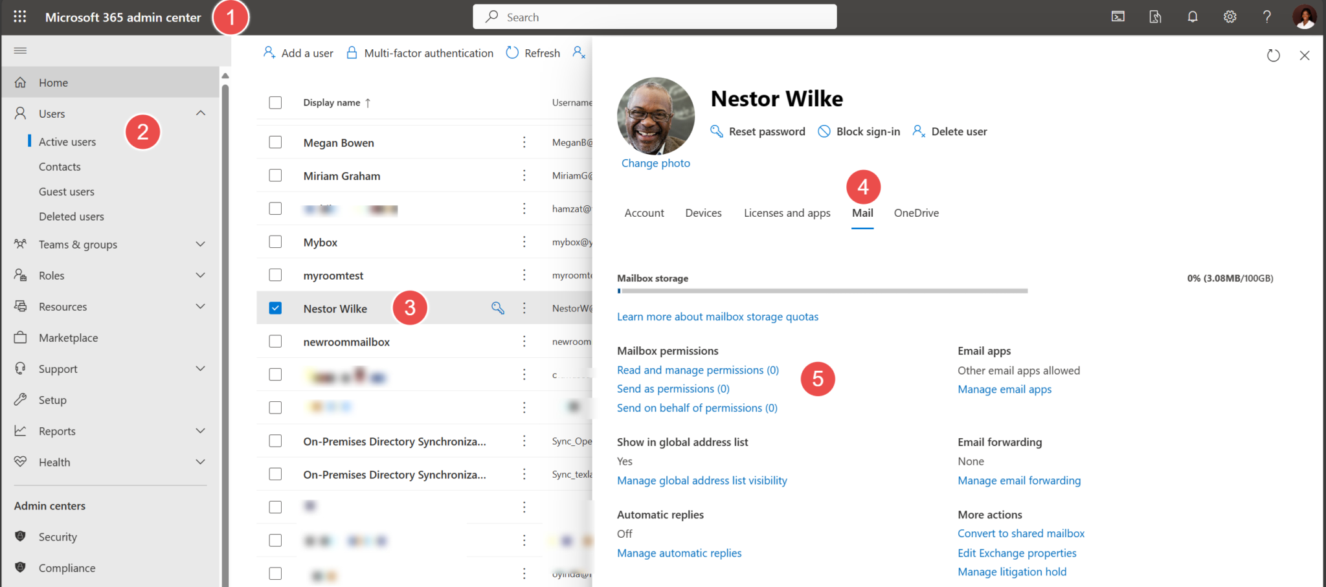Open the admin shell terminal icon
This screenshot has height=587, width=1326.
(1118, 17)
